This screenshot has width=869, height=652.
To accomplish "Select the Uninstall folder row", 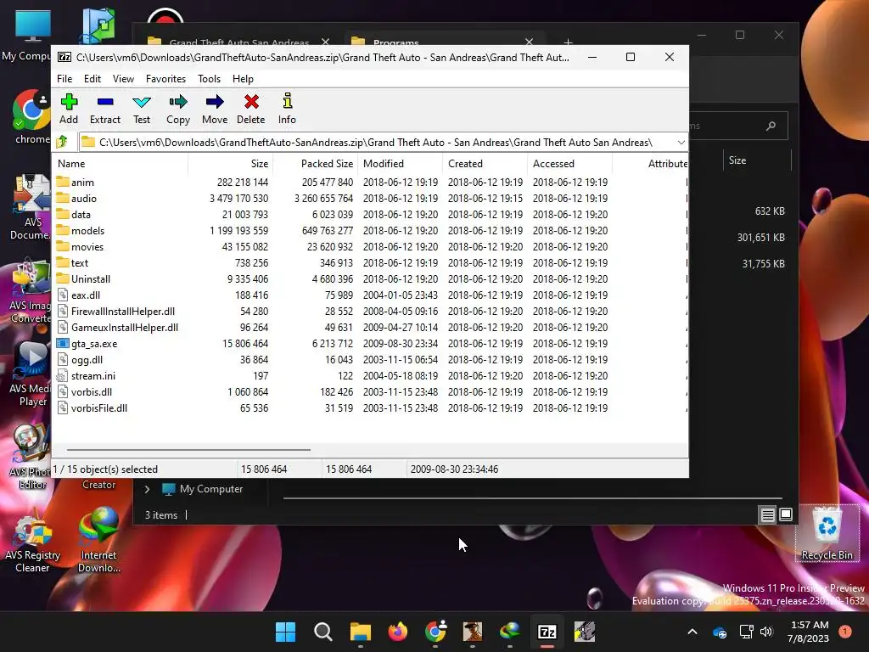I will (x=370, y=278).
